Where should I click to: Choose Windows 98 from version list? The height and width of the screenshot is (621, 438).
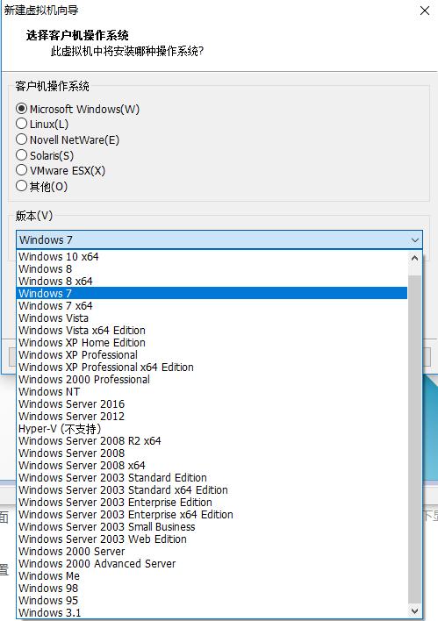212,589
